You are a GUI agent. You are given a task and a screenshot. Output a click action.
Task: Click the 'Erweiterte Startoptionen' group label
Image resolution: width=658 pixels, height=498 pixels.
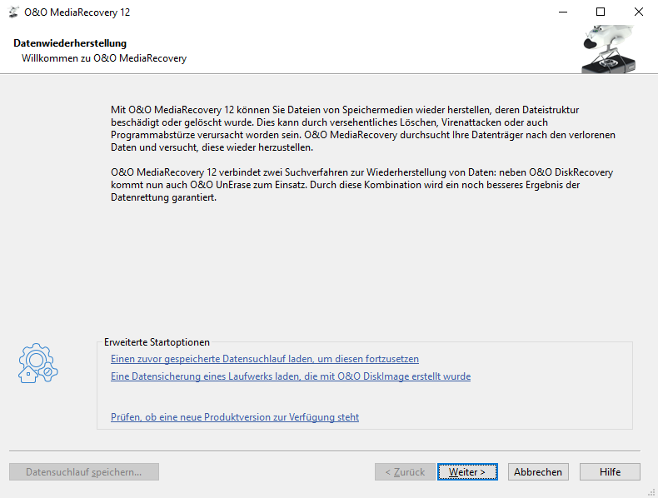click(157, 342)
